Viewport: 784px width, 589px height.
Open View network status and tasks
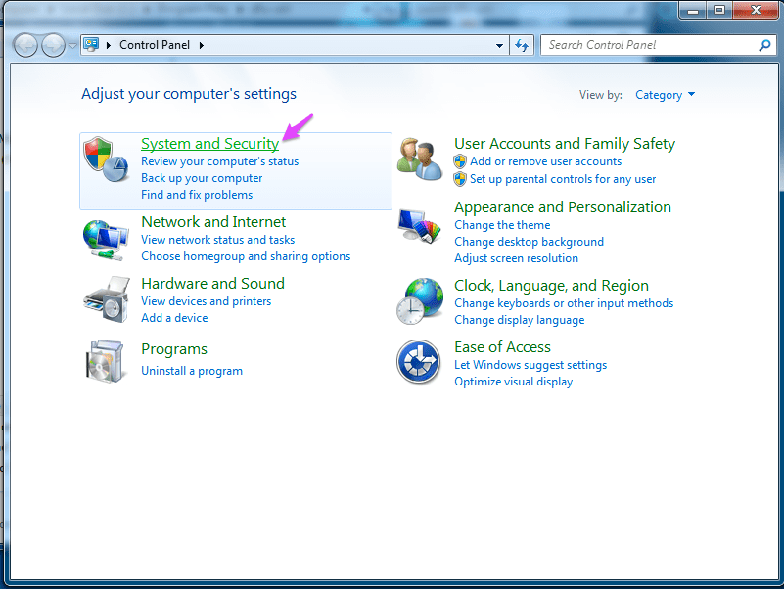(217, 240)
